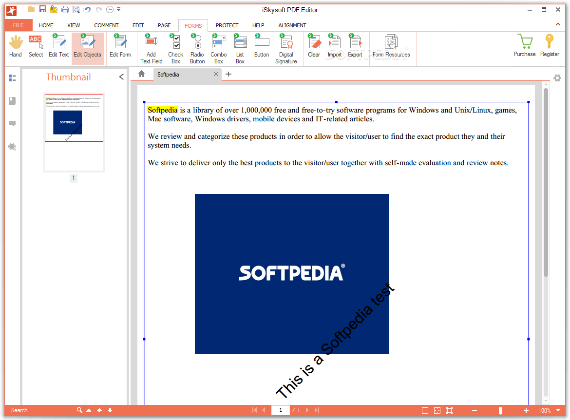
Task: Zoom in with plus button
Action: click(526, 411)
